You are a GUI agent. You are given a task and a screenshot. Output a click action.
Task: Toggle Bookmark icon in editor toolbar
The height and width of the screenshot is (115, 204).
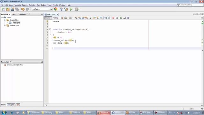[101, 18]
